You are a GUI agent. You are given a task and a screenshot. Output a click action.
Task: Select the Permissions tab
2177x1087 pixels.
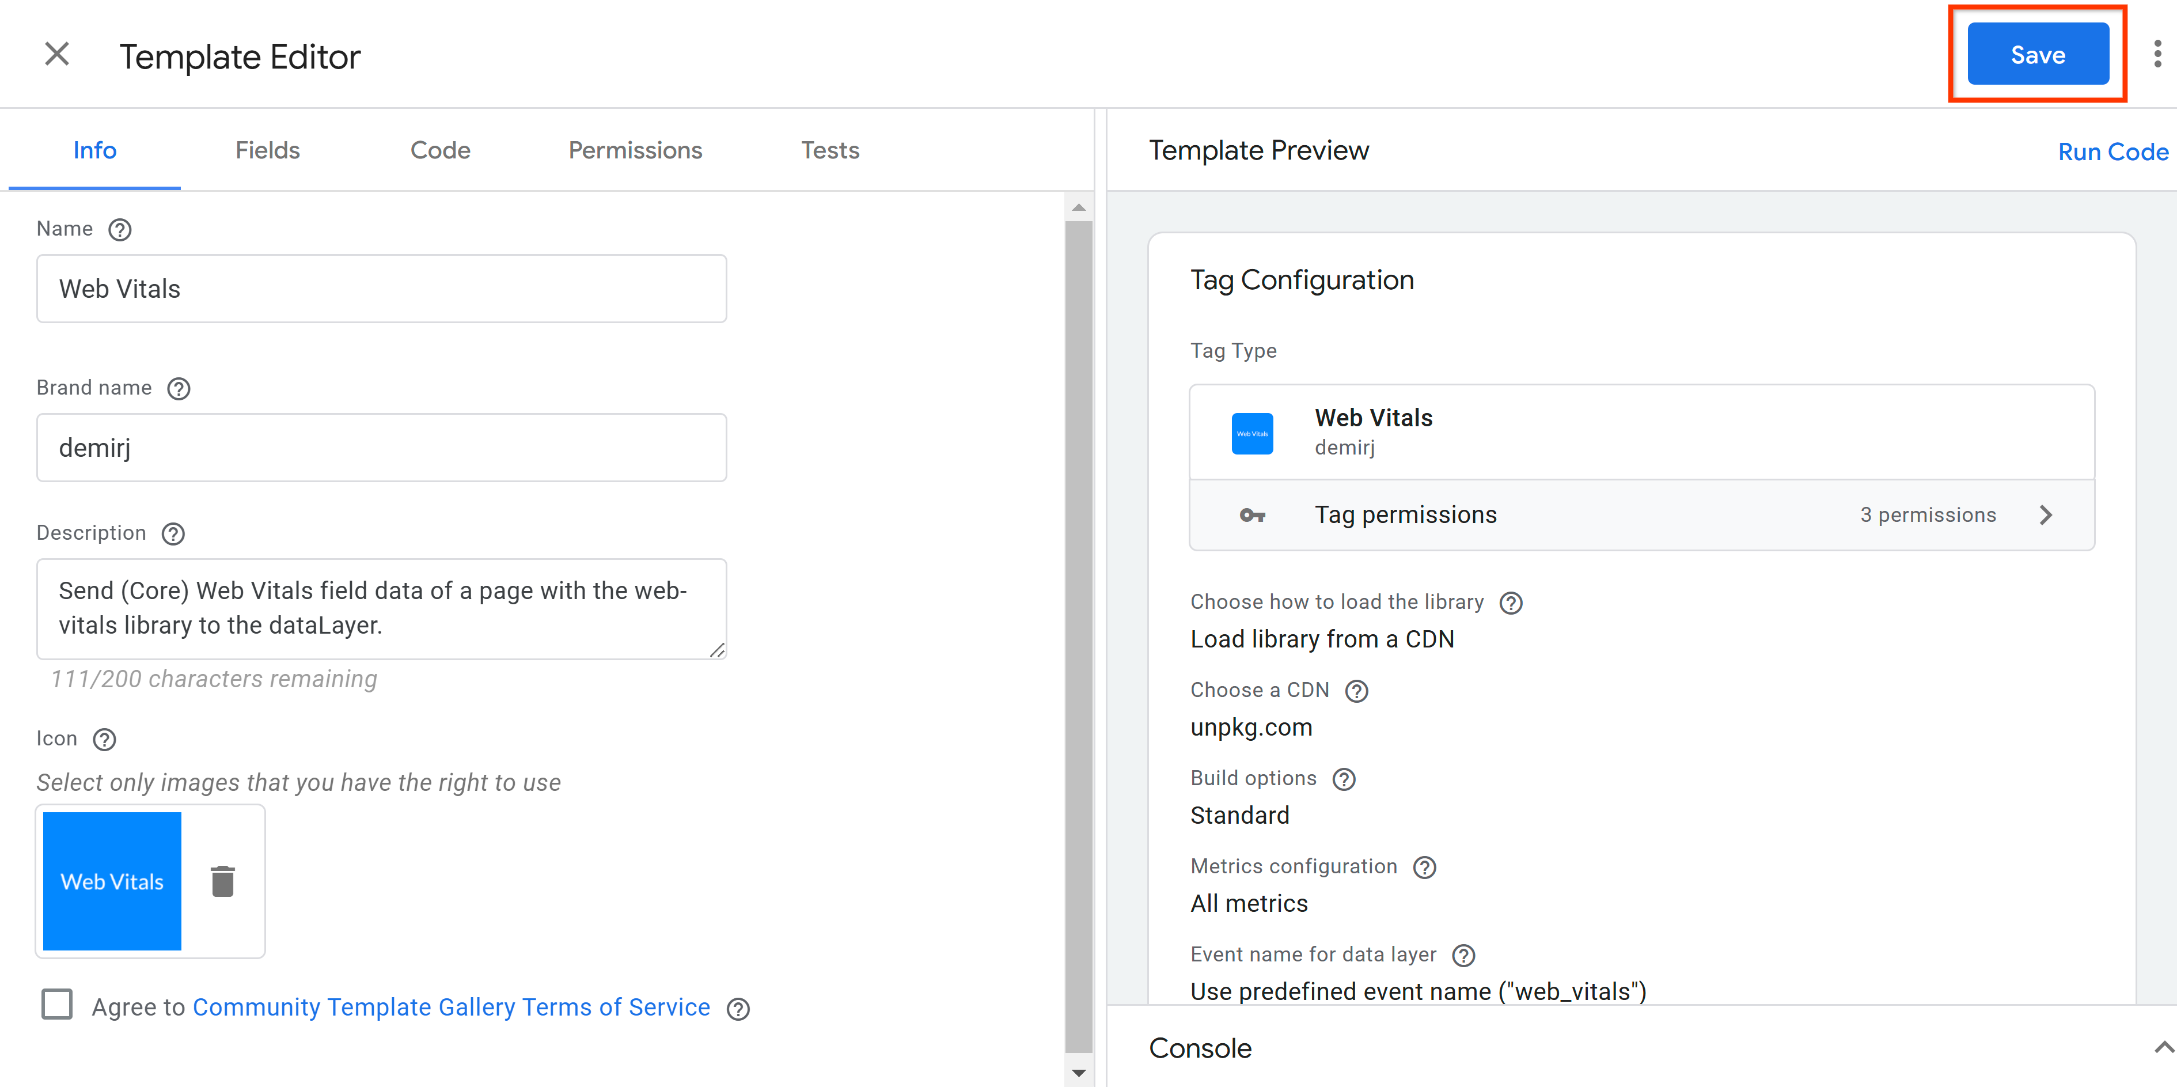coord(636,150)
